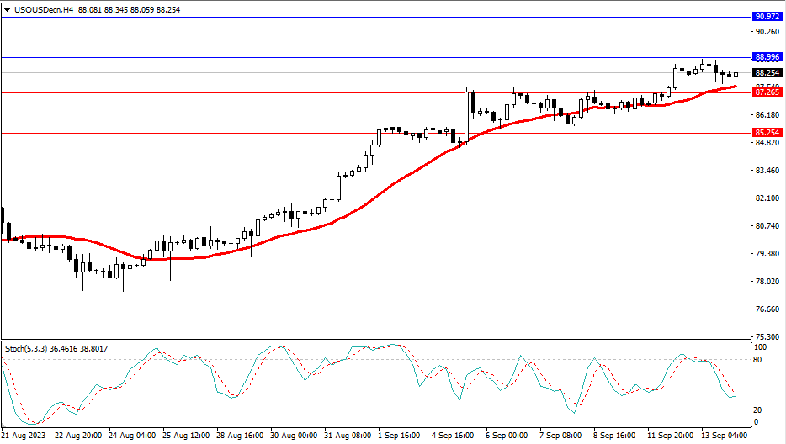Click the stochastic scale 100 label
This screenshot has height=444, width=786.
pos(760,346)
